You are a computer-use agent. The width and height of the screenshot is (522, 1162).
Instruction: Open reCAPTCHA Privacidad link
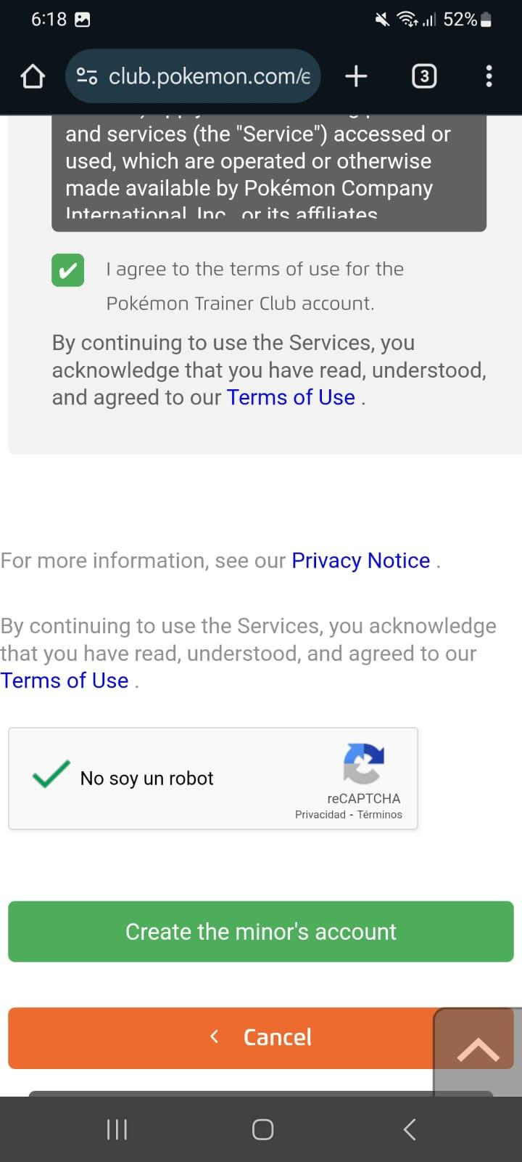(320, 815)
